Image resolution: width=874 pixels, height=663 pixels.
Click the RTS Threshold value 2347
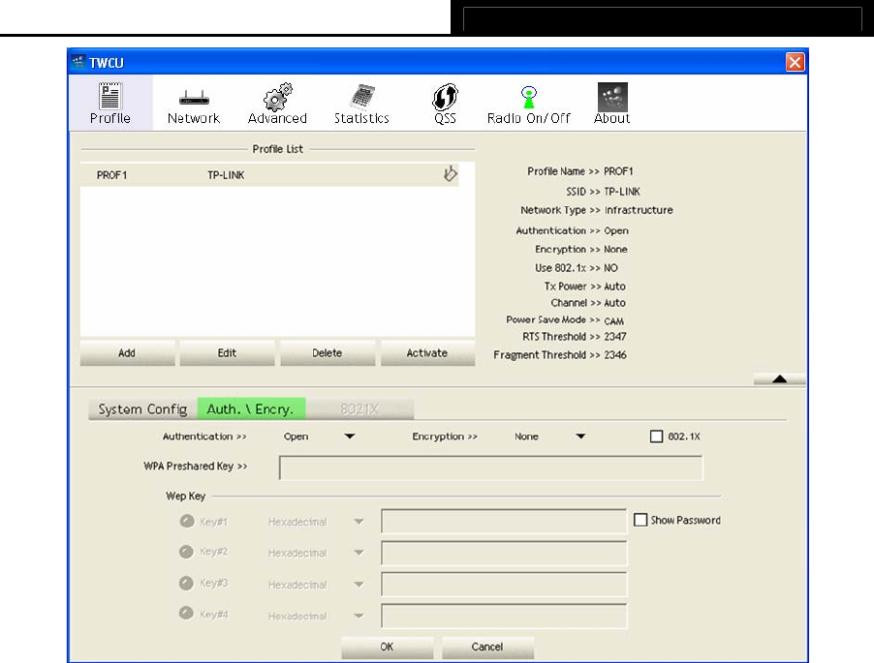click(x=615, y=337)
